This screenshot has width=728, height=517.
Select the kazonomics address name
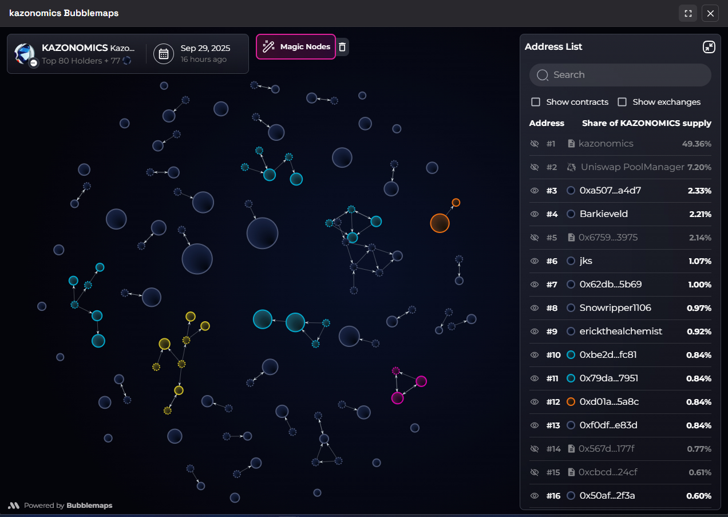pyautogui.click(x=606, y=144)
